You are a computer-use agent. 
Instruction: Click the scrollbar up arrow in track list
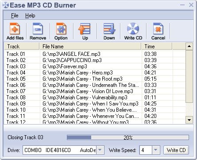click(x=189, y=47)
